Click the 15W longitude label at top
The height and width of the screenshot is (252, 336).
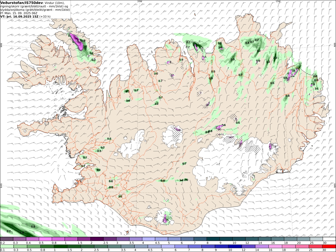[278, 1]
